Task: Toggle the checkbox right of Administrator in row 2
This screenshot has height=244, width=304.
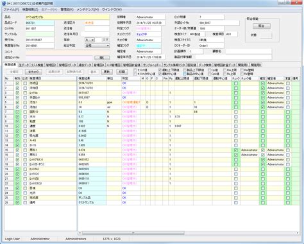Action: [288, 88]
